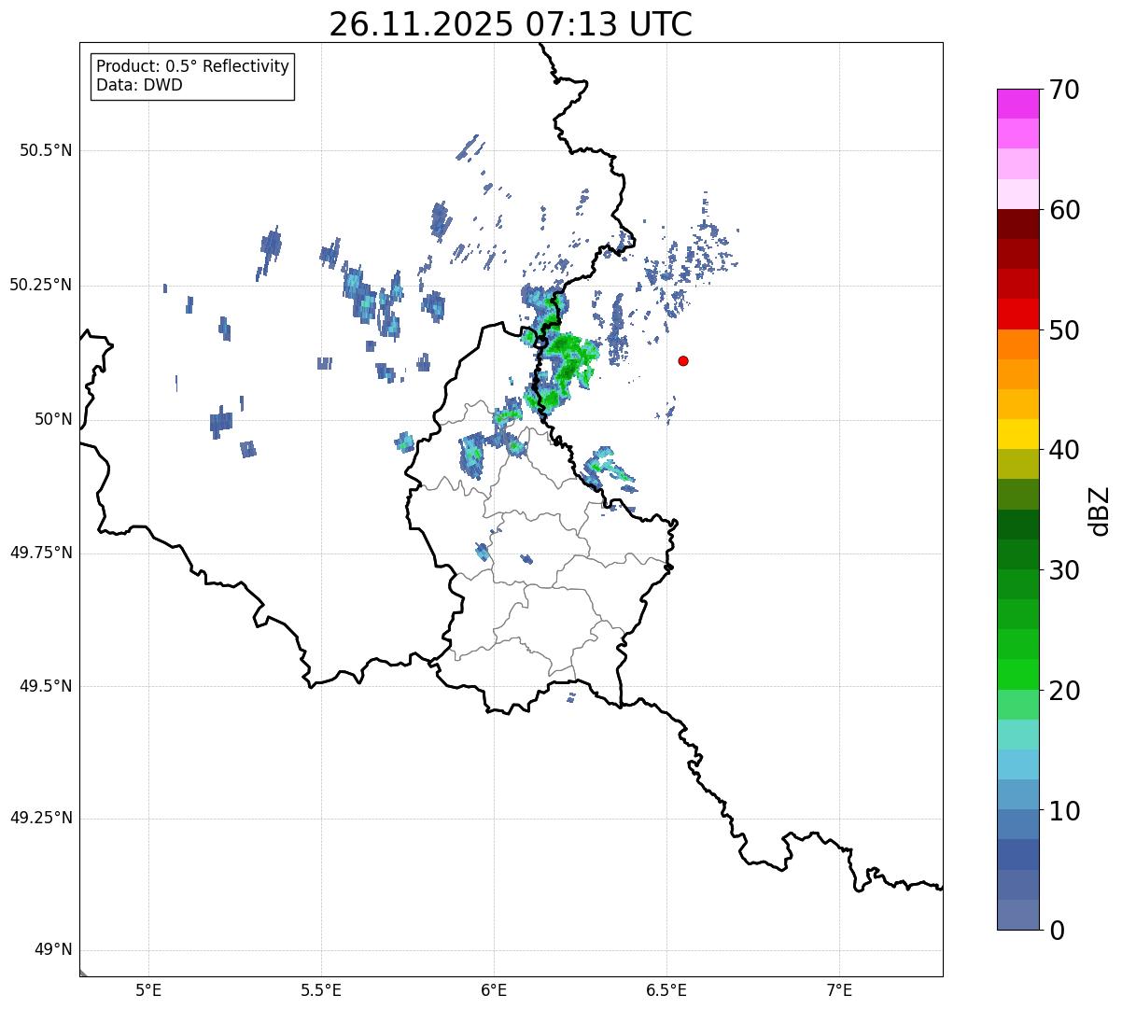Click the bright red colorbar segment above 50
The image size is (1122, 1009).
pos(1017,315)
